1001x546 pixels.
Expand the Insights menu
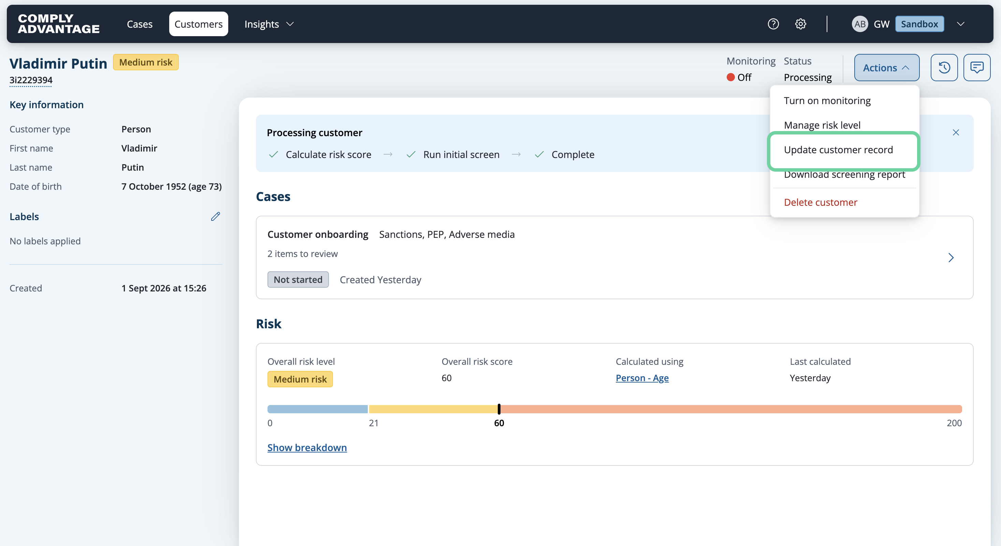click(269, 24)
